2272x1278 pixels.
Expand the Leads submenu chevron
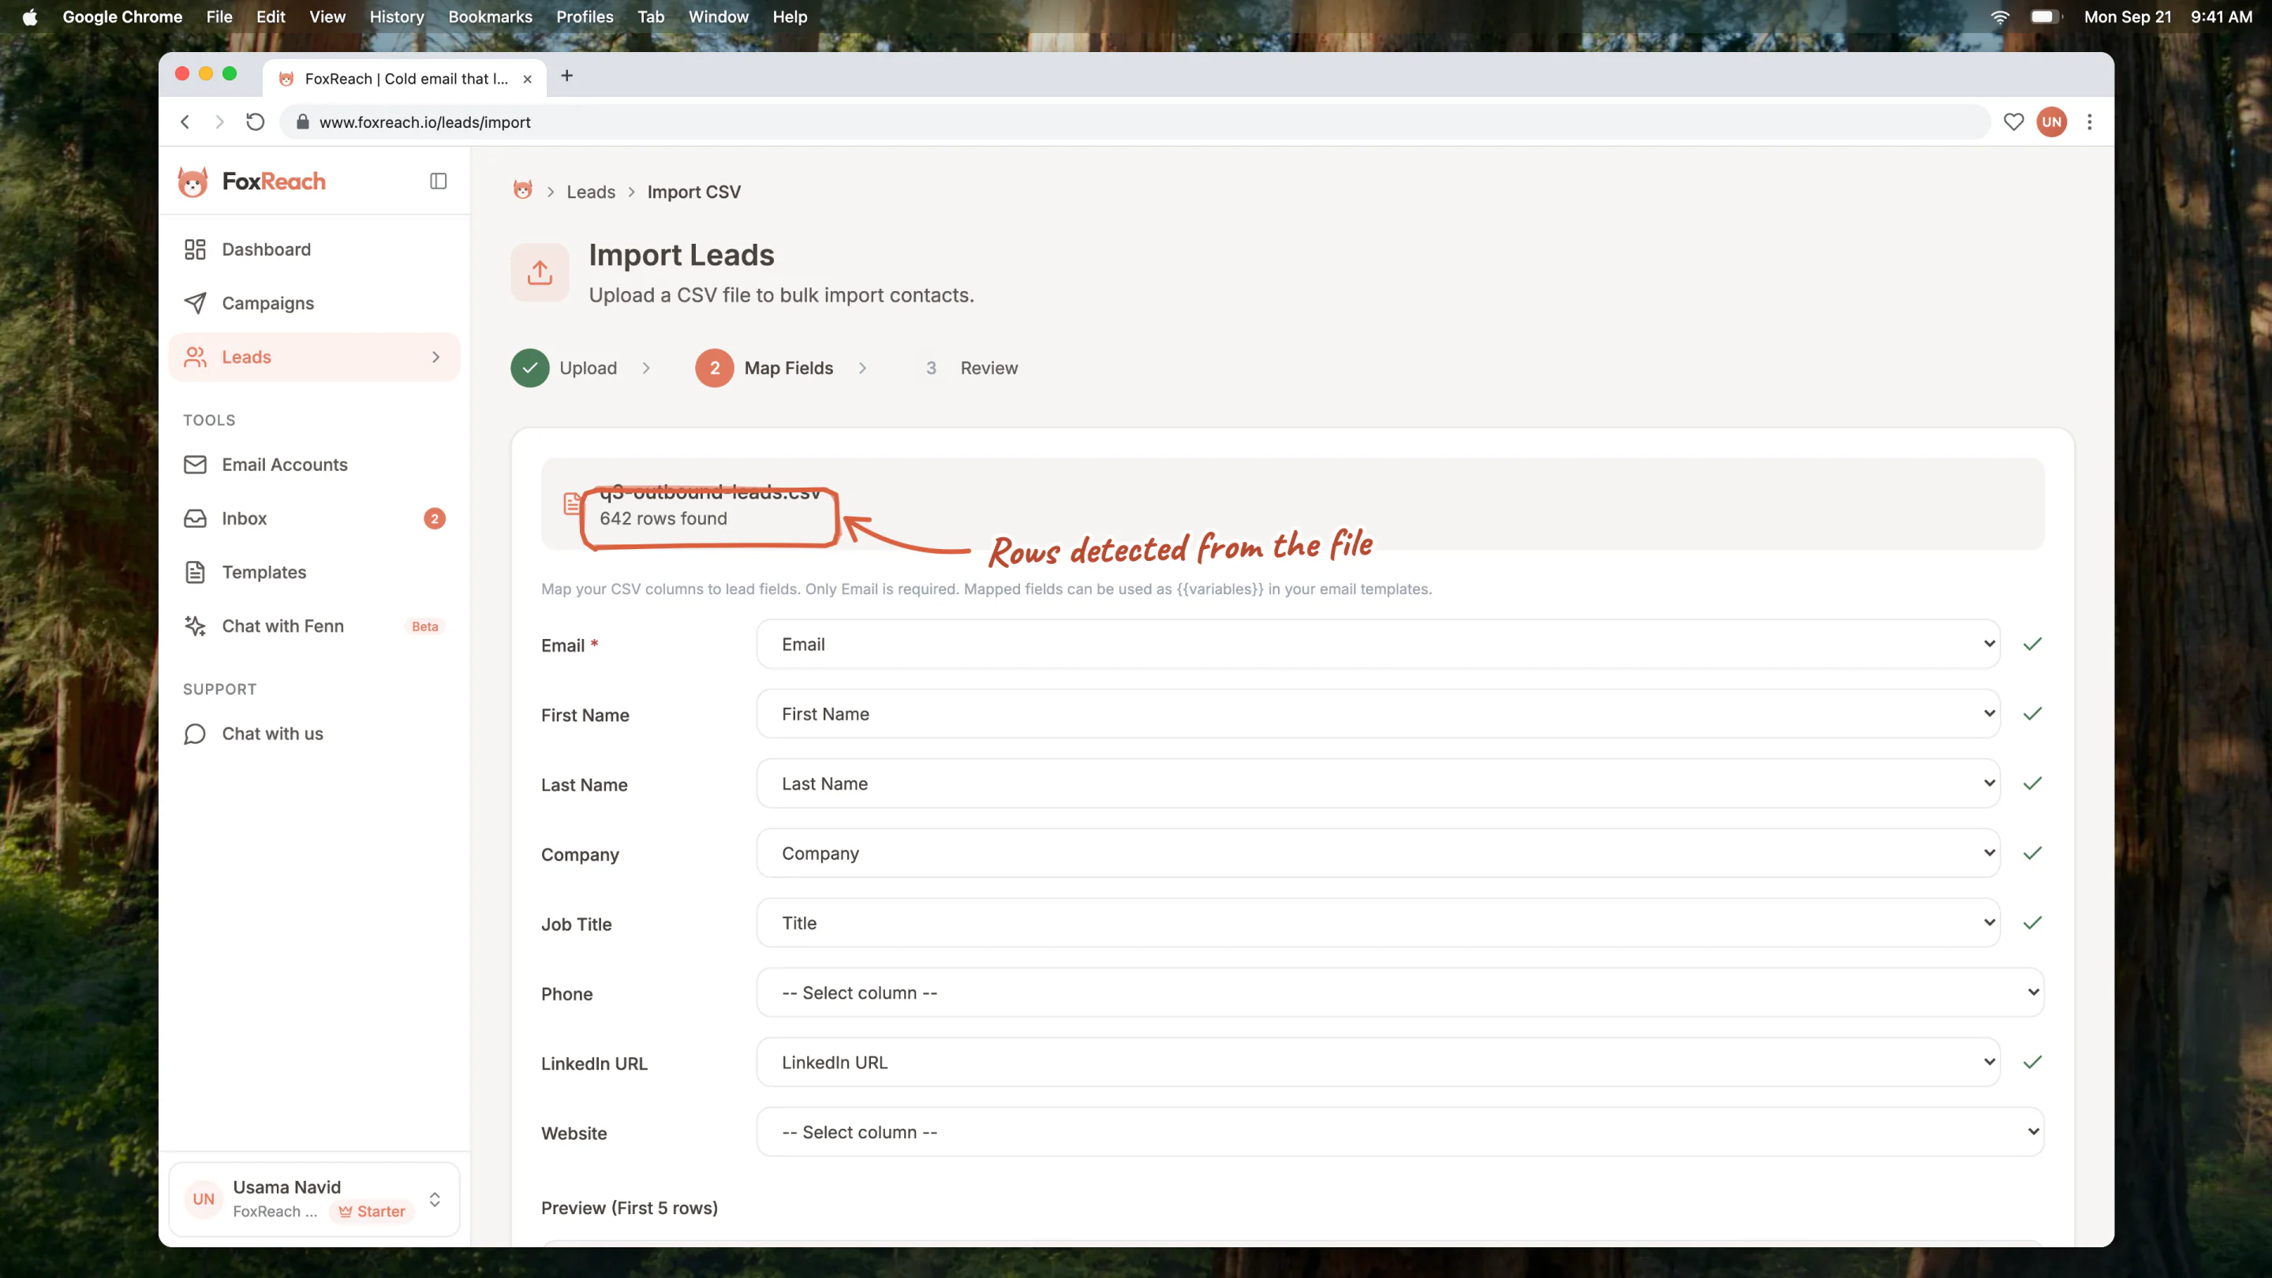tap(435, 357)
